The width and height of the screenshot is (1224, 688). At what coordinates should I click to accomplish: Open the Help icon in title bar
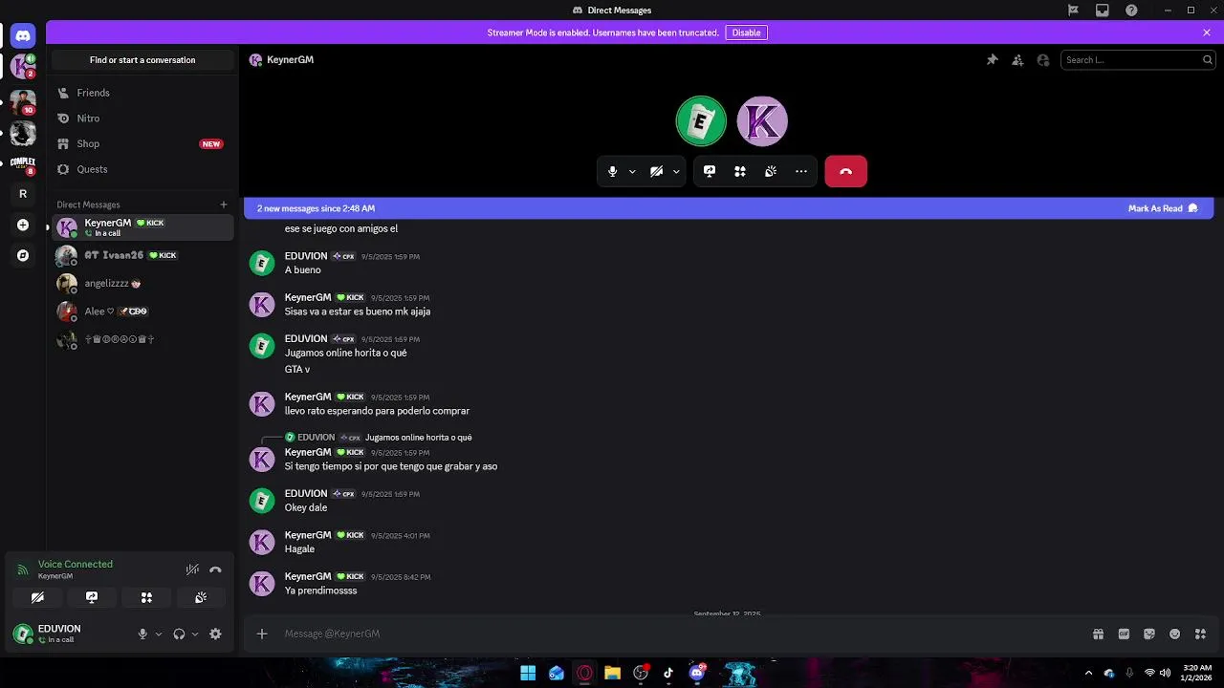tap(1132, 10)
